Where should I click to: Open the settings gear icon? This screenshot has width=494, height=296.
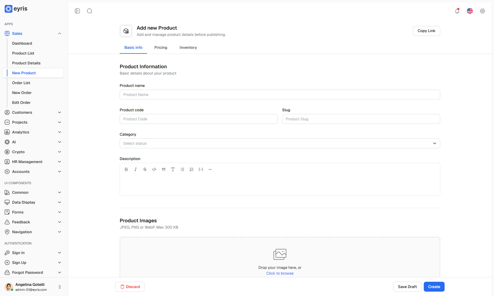(x=482, y=11)
